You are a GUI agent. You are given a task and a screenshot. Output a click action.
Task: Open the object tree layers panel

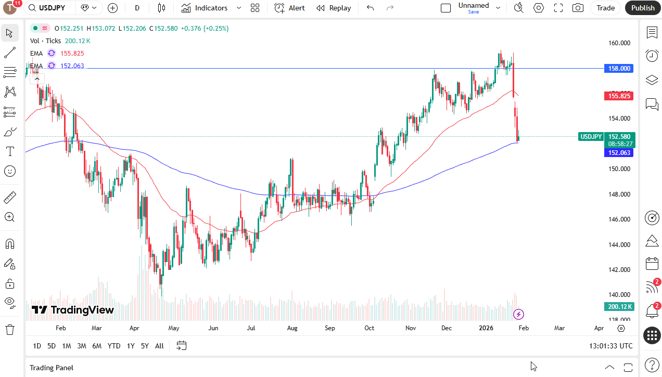tap(652, 80)
